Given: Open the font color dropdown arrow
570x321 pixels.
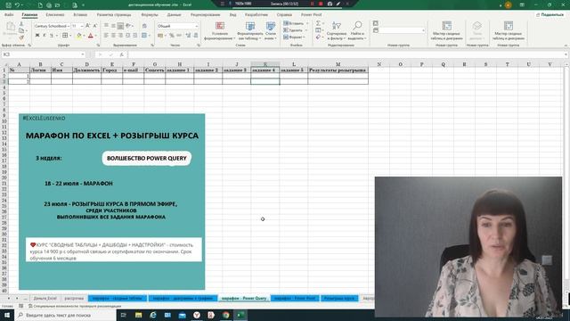Looking at the screenshot, I should 95,36.
